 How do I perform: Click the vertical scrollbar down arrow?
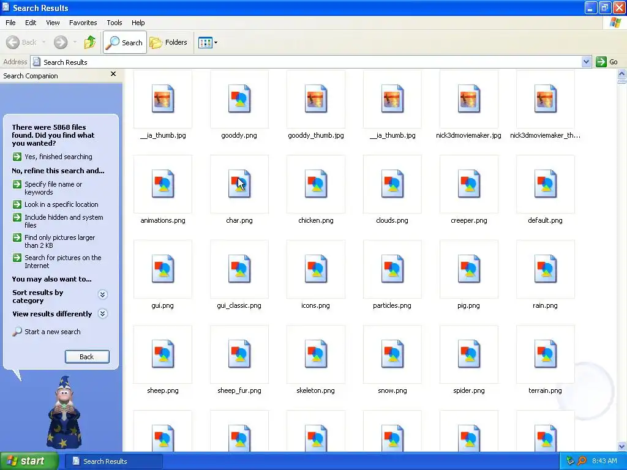621,446
